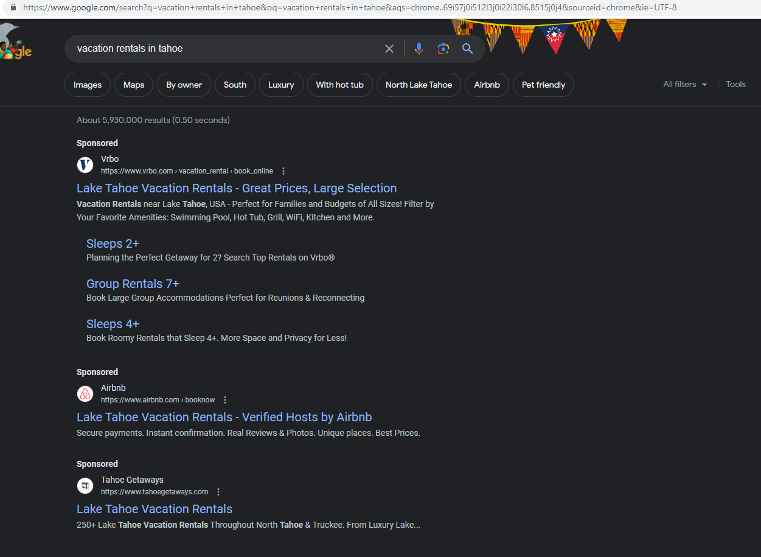The image size is (761, 557).
Task: Apply the Airbnb filter chip
Action: (x=487, y=85)
